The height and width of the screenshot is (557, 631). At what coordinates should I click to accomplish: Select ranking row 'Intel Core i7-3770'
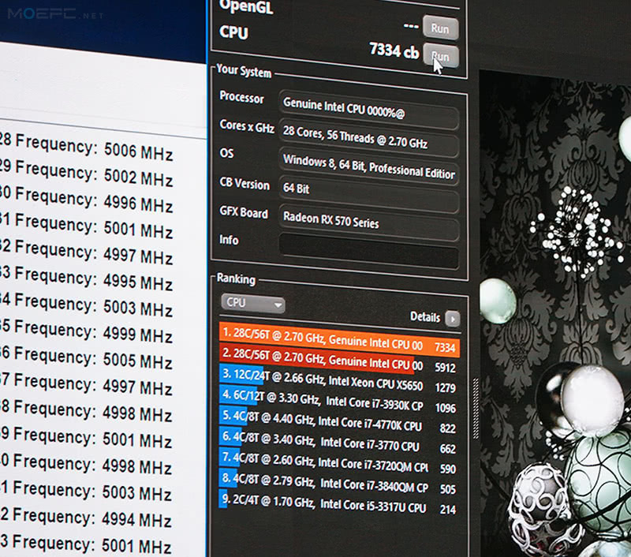(339, 442)
